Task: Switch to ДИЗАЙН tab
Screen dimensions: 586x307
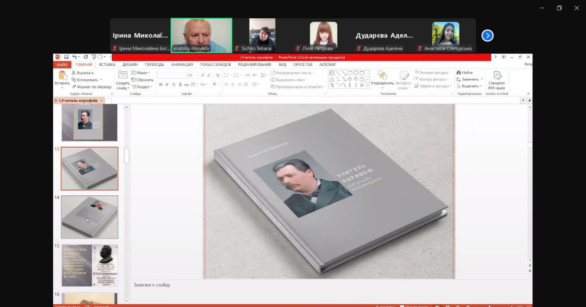Action: [130, 65]
